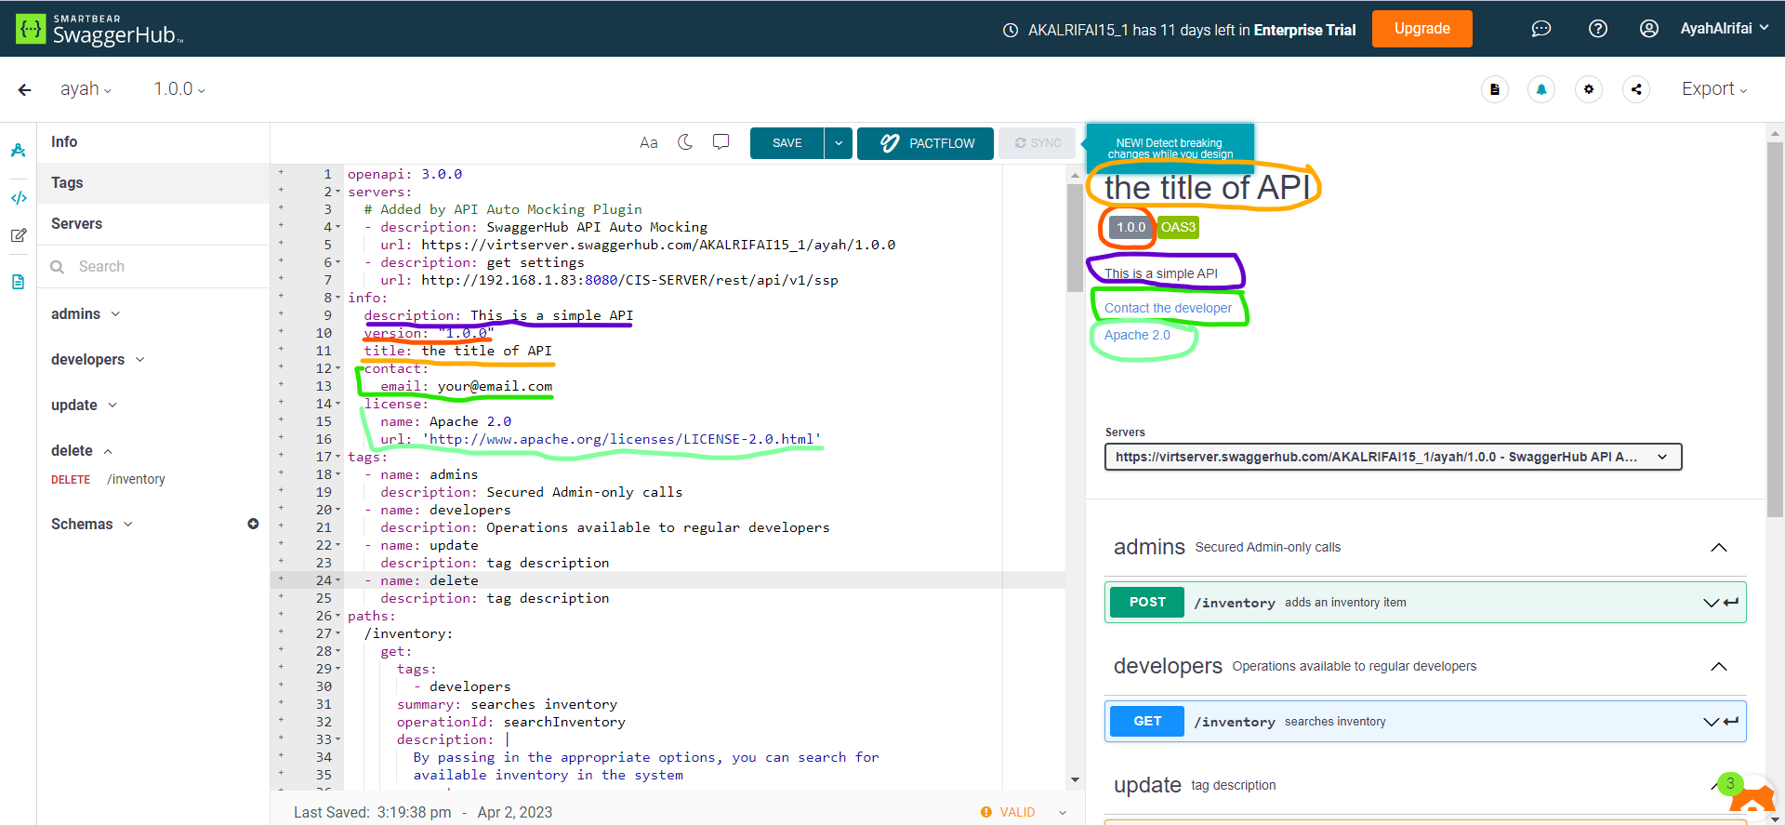Go back with the left arrow
This screenshot has height=825, width=1785.
point(25,89)
